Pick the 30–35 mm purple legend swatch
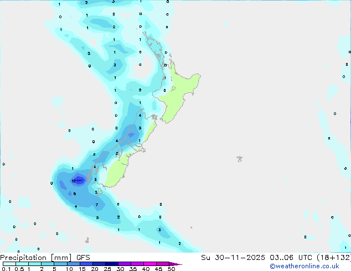 click(x=124, y=264)
